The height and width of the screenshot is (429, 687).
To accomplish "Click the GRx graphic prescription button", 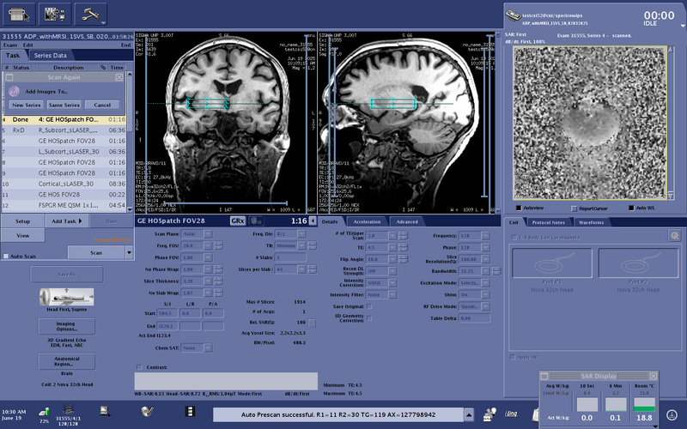I will click(238, 221).
